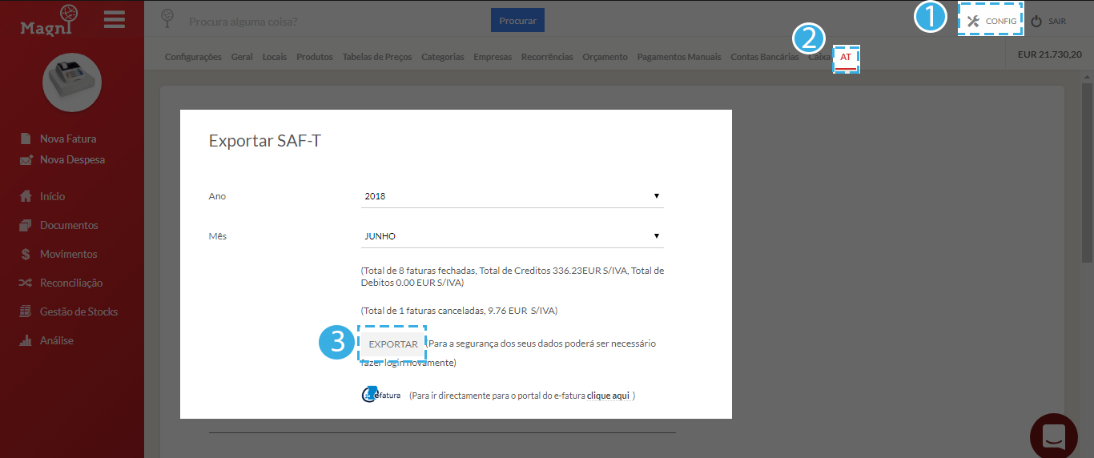Open Nova Fatura from sidebar

(x=67, y=139)
